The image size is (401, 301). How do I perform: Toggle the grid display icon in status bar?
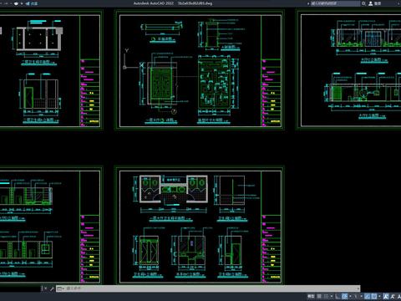point(319,296)
